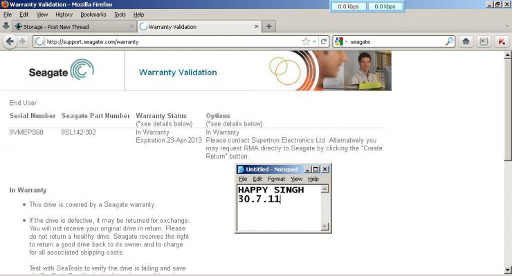The width and height of the screenshot is (512, 276).
Task: Click Notepad's scrollbar down arrow
Action: point(324,226)
